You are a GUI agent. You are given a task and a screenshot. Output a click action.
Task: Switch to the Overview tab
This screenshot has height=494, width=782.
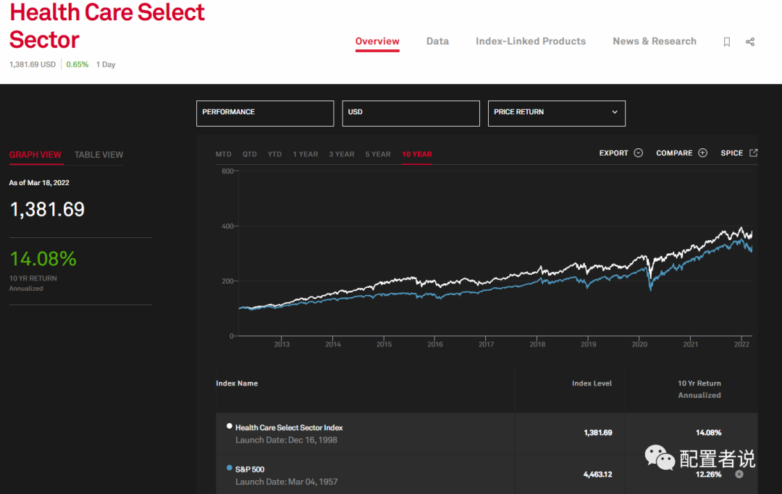tap(377, 41)
